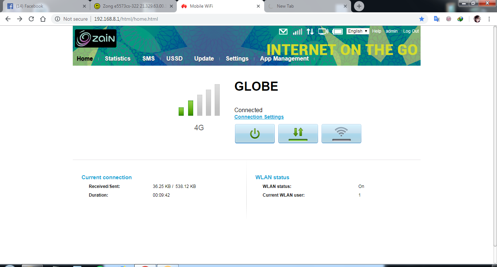Viewport: 497px width, 267px height.
Task: Open the Chrome three-dot menu
Action: tap(489, 19)
